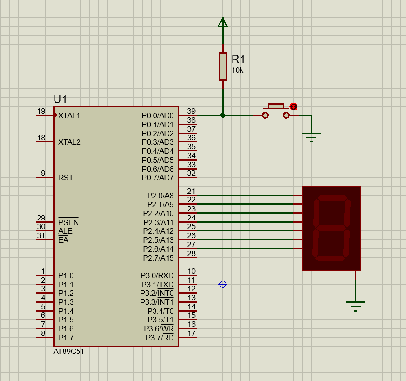406x381 pixels.
Task: Click the 10k resistor value text
Action: 237,70
